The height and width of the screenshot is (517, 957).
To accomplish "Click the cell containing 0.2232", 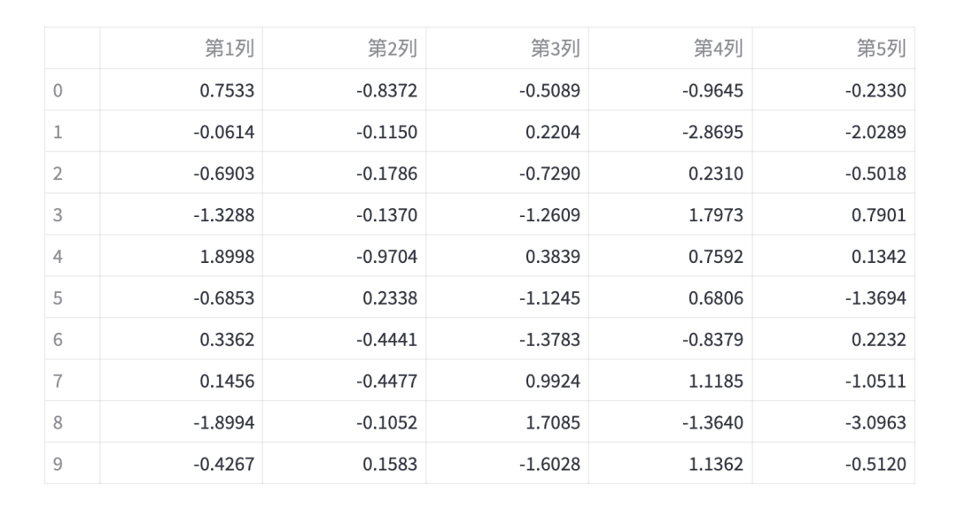I will (x=833, y=338).
